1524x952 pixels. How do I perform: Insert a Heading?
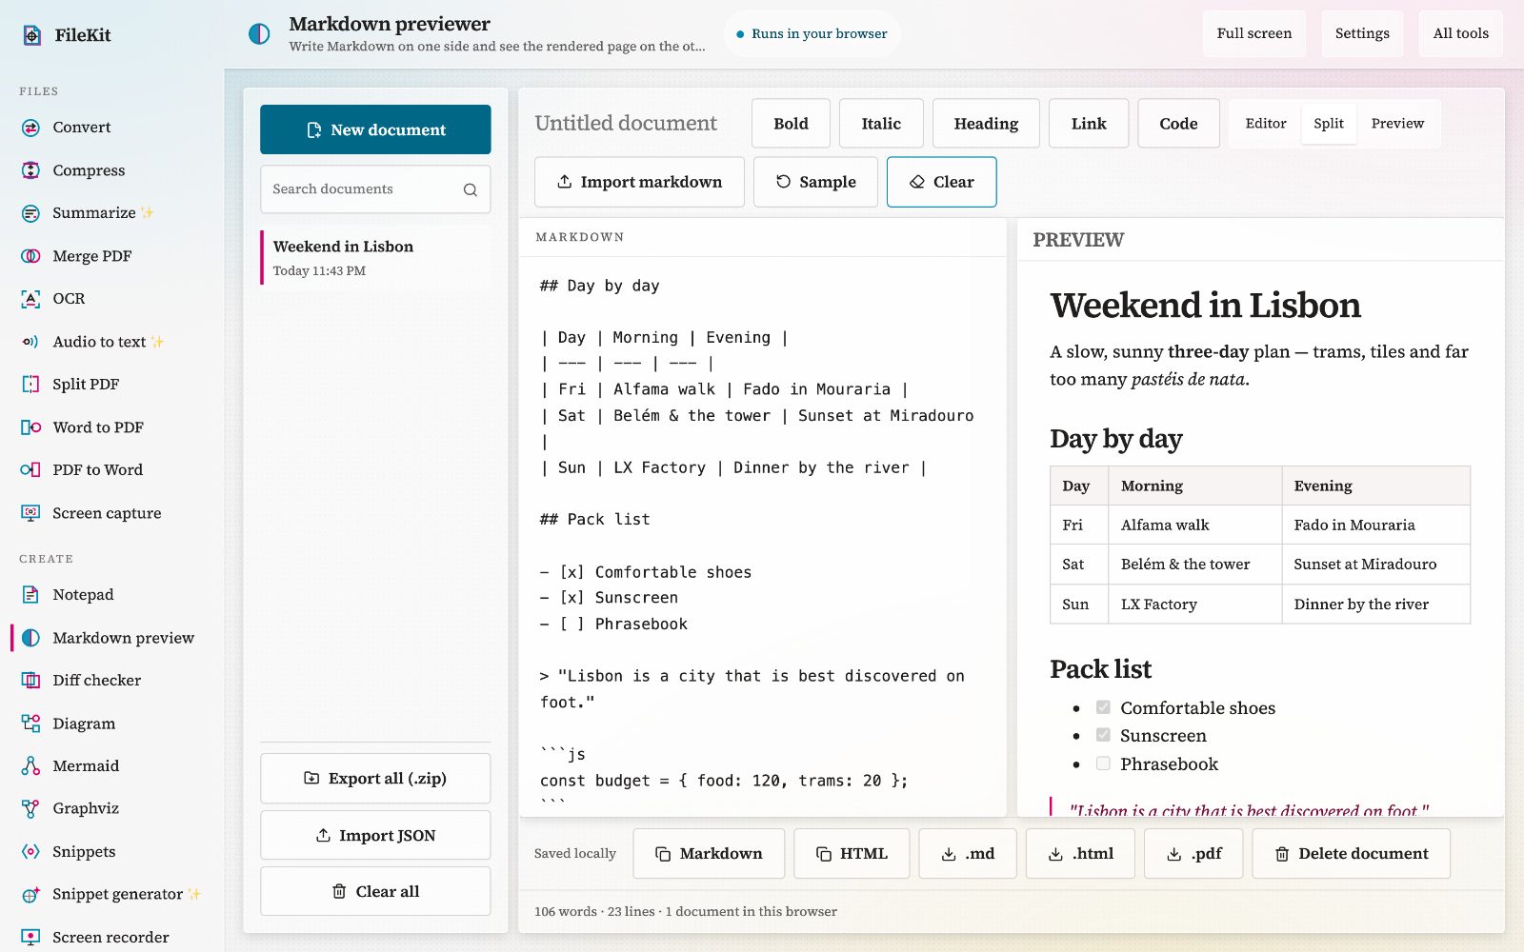point(986,124)
